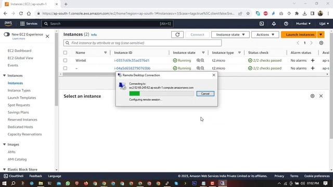Open Windows taskbar search
The width and height of the screenshot is (333, 187).
(13, 183)
